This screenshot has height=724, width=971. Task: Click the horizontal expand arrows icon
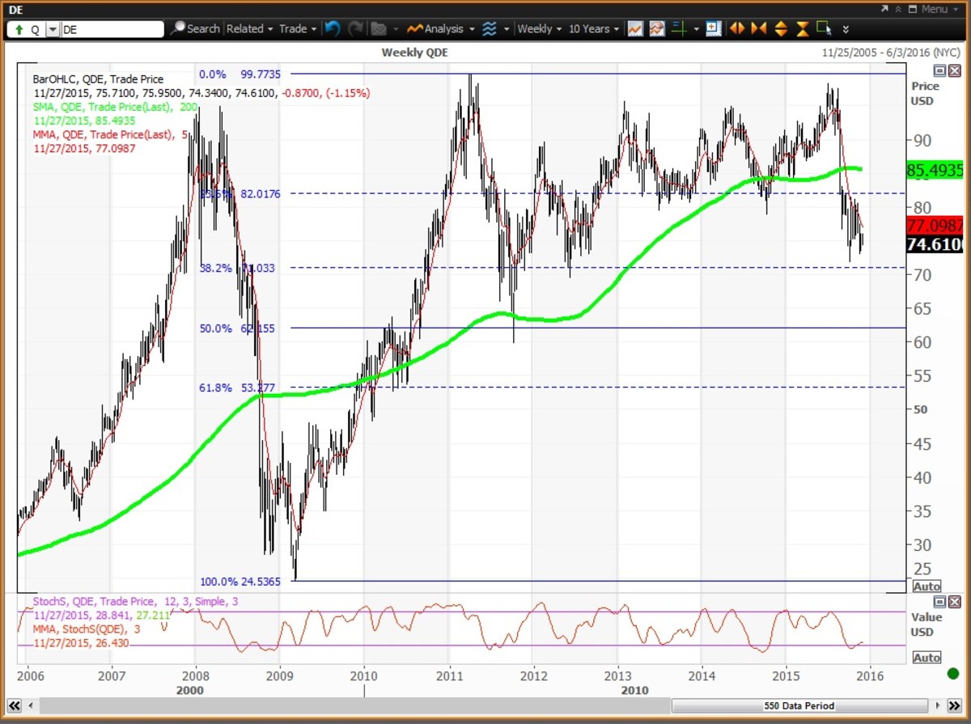click(737, 28)
